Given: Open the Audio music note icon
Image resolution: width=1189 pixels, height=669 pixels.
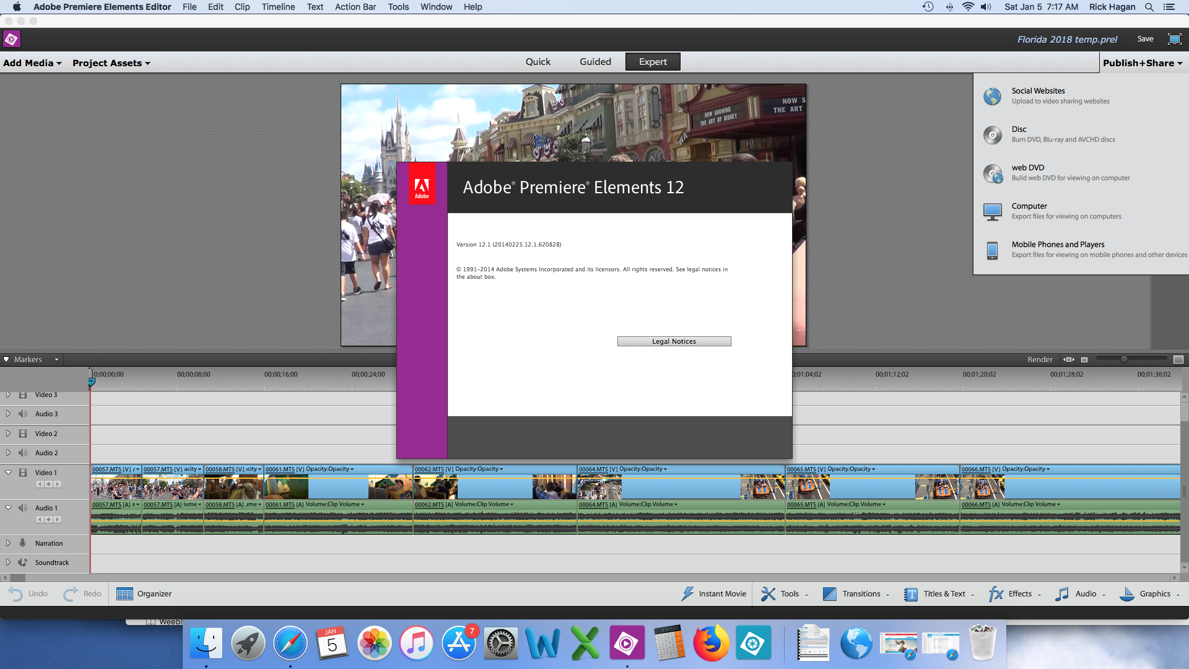Looking at the screenshot, I should pyautogui.click(x=1062, y=594).
